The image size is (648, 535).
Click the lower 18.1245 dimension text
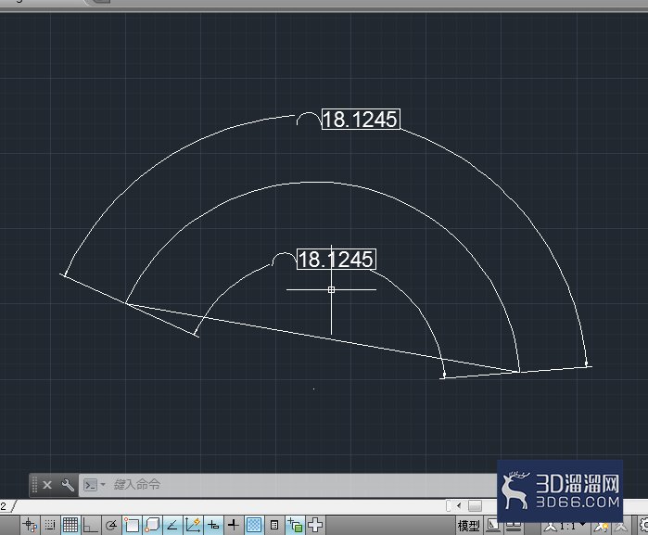337,260
